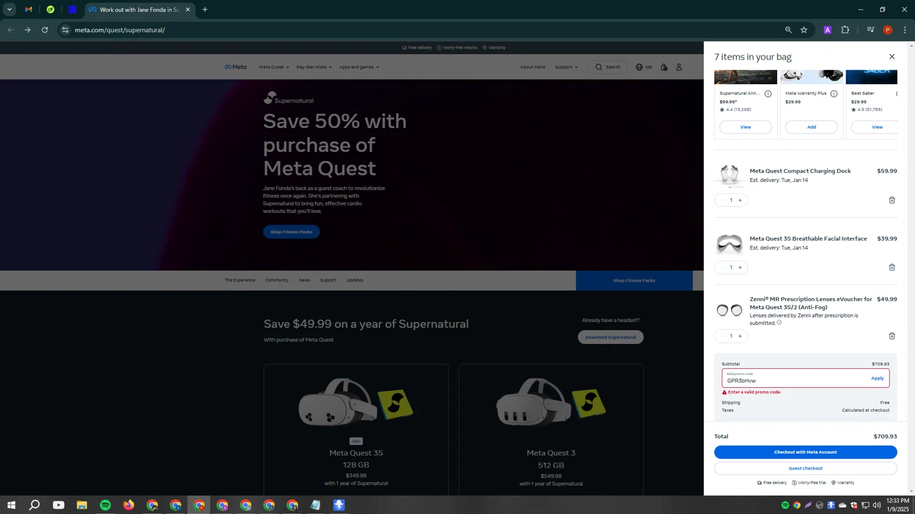Viewport: 915px width, 514px height.
Task: Delete Meta Quest Compact Charging Dock from bag
Action: pyautogui.click(x=892, y=200)
